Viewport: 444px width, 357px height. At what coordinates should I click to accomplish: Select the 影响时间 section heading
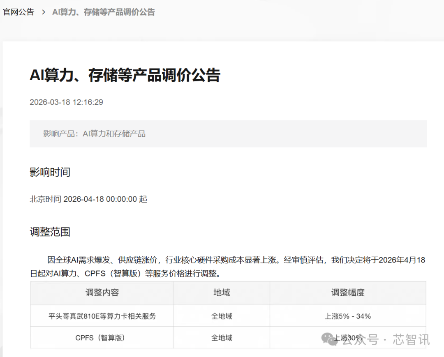50,172
